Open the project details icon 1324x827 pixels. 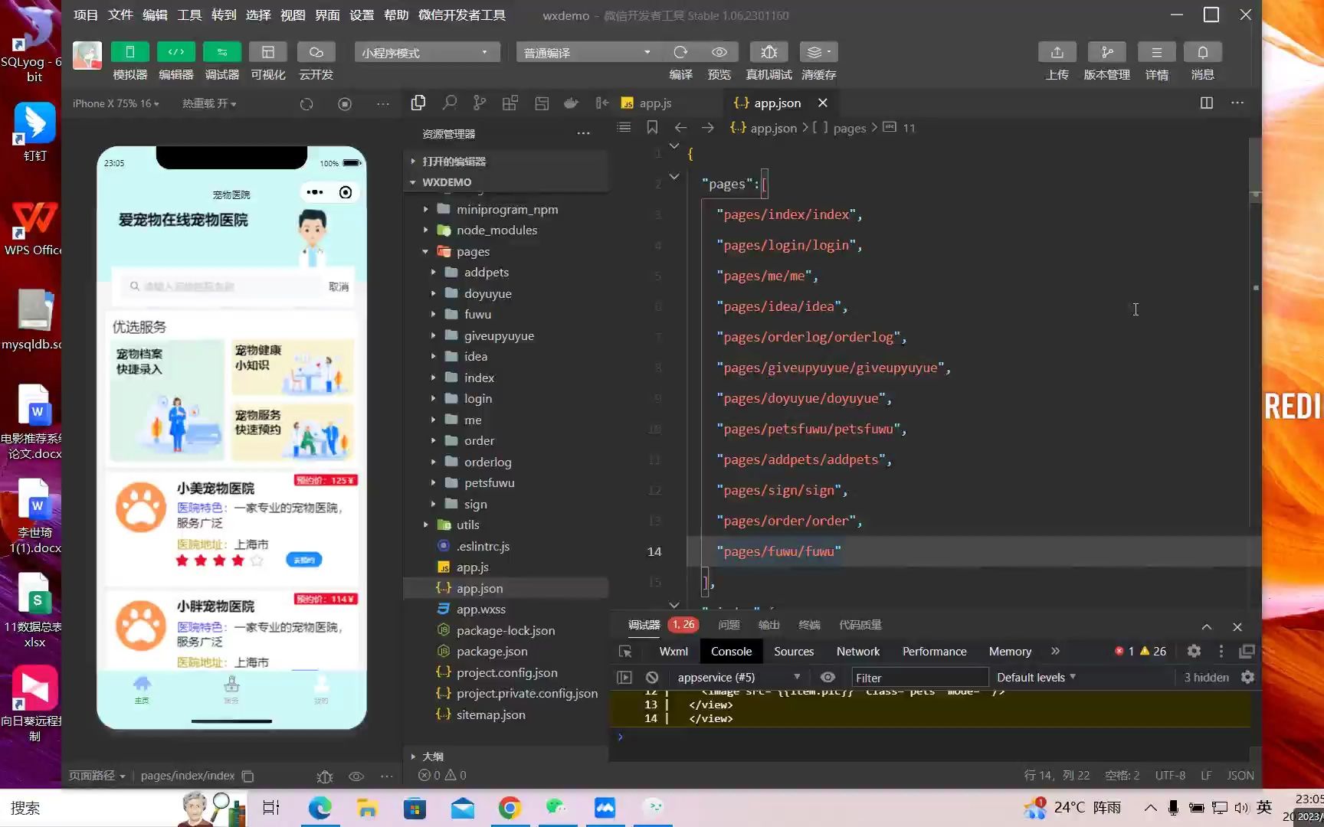[1156, 52]
